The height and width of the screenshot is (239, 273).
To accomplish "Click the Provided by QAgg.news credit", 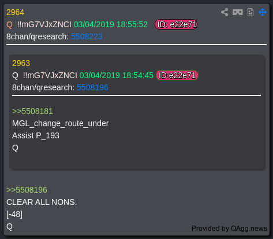I will (229, 229).
